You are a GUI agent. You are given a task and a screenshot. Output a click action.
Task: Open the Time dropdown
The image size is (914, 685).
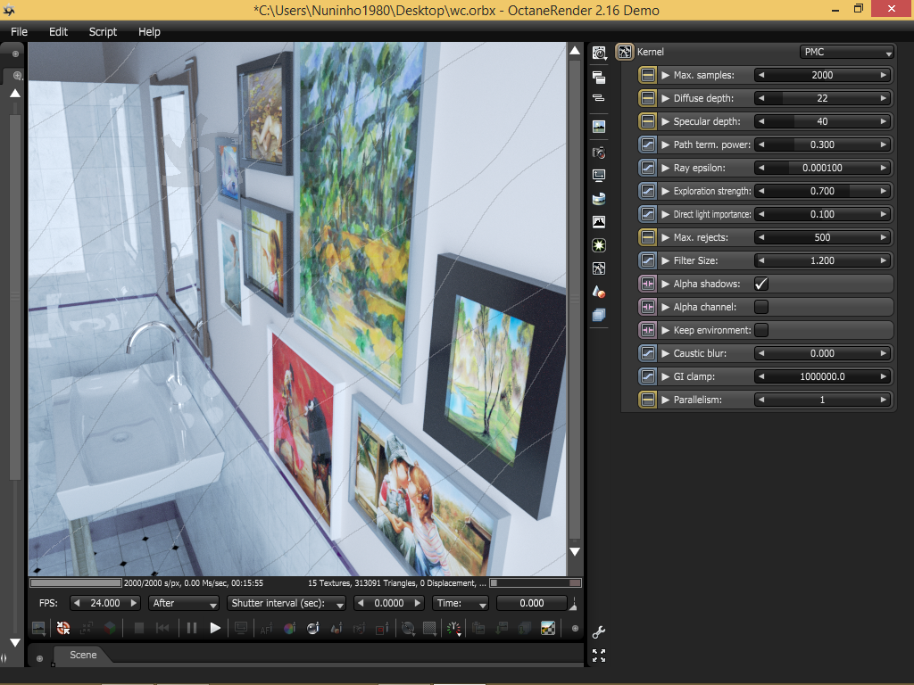(461, 603)
